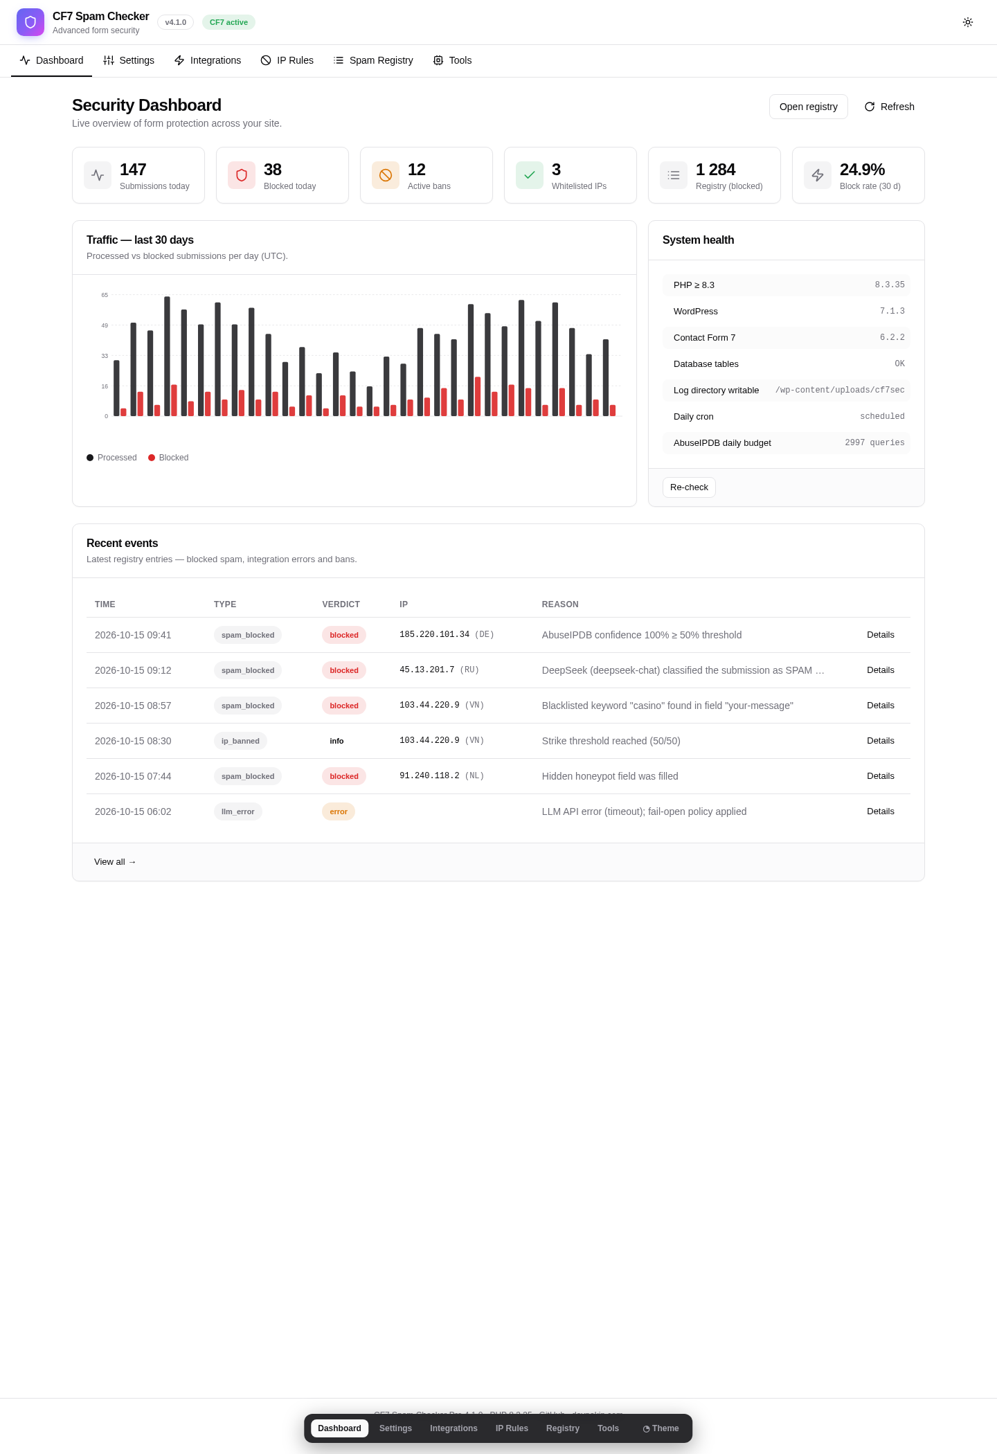Click the Processed legend entry under the chart
Image resolution: width=997 pixels, height=1454 pixels.
pyautogui.click(x=111, y=458)
